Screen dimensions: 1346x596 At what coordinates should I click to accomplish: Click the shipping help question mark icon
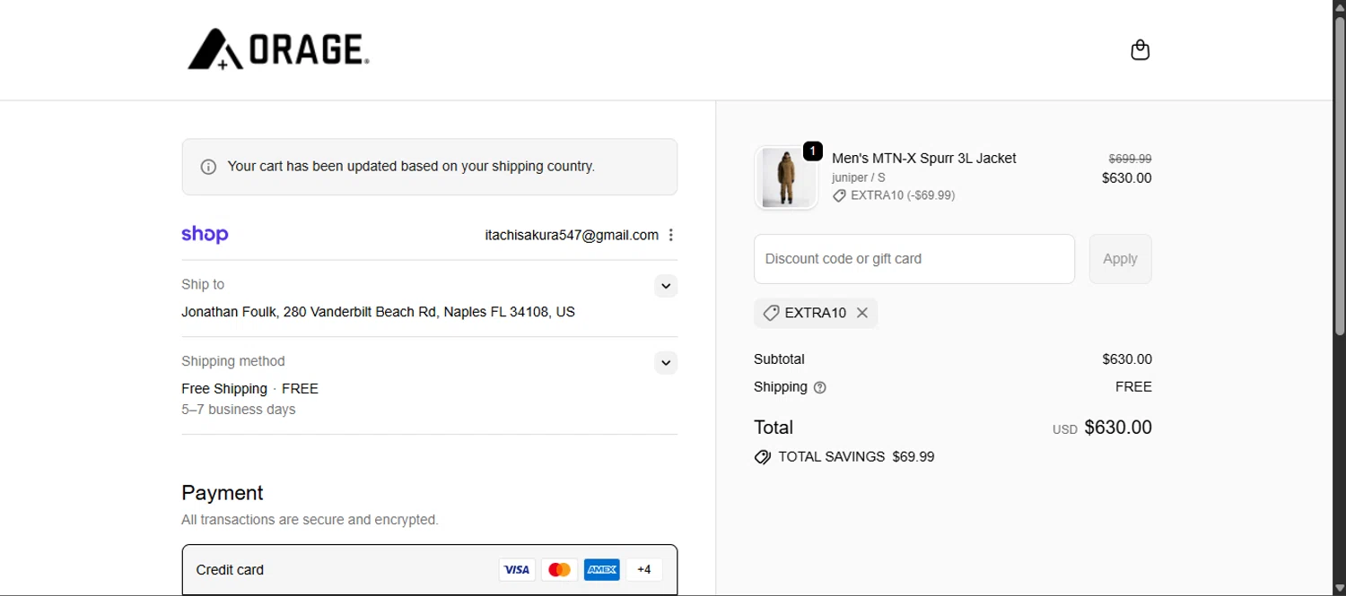819,387
